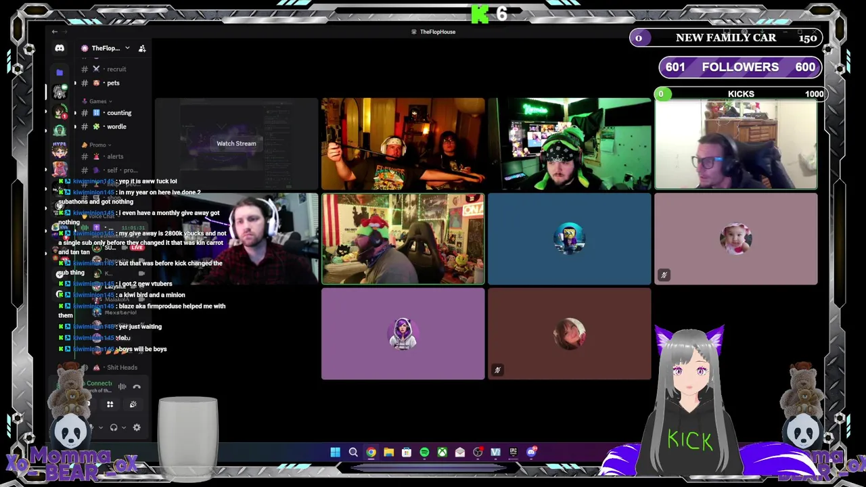Select the green-lit room webcam tile

coord(570,144)
